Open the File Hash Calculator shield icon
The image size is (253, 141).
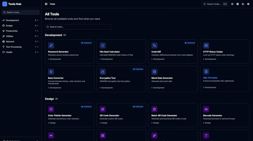pos(102,45)
